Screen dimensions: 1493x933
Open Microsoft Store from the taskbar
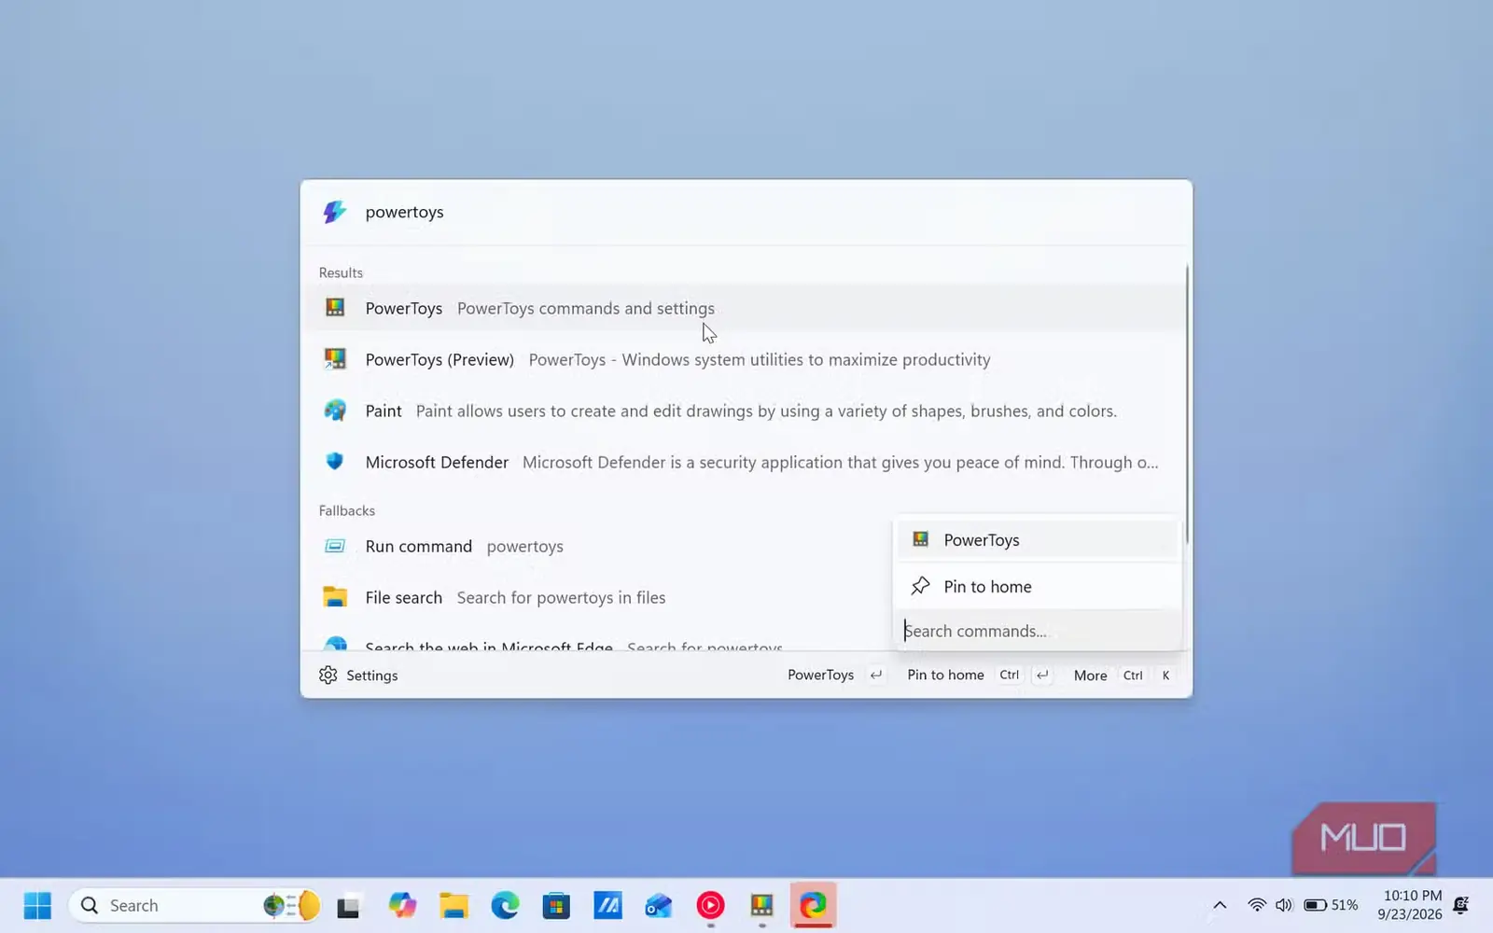556,905
